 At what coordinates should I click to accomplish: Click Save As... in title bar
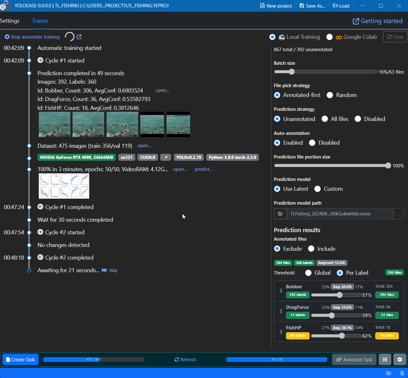[x=312, y=6]
